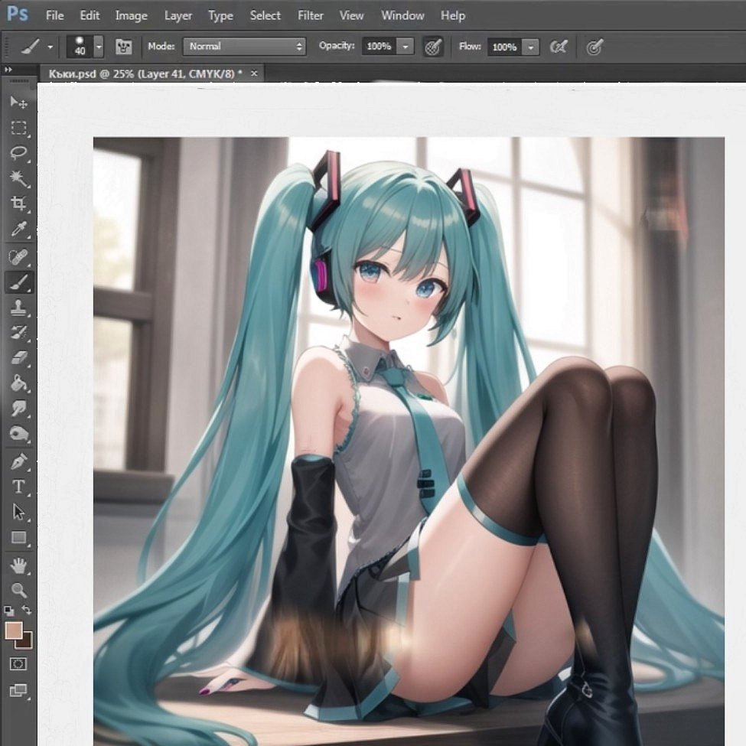The image size is (746, 746).
Task: Select the Horizontal Type tool
Action: click(19, 487)
